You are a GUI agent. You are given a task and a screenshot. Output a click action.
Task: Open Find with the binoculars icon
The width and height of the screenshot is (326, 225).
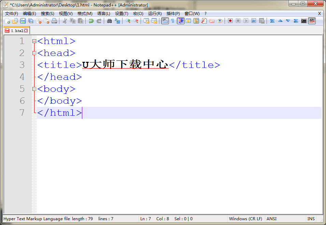(x=109, y=21)
